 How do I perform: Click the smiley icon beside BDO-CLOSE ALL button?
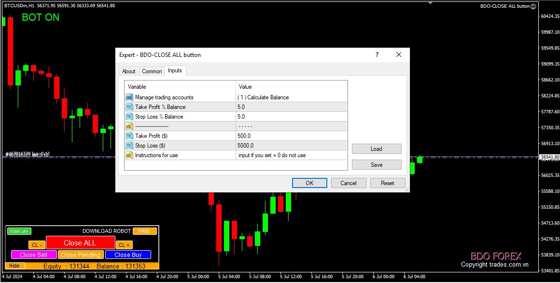pos(533,6)
